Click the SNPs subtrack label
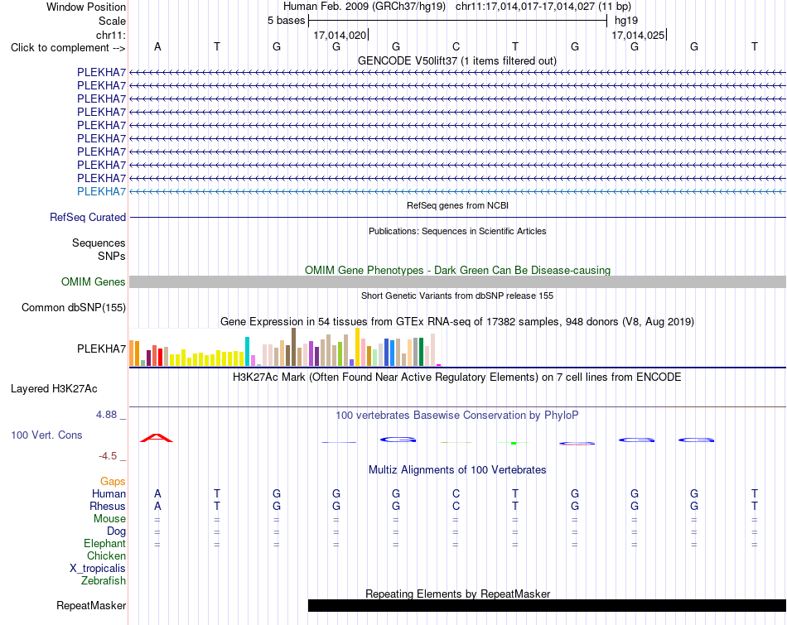This screenshot has height=625, width=787. coord(112,256)
